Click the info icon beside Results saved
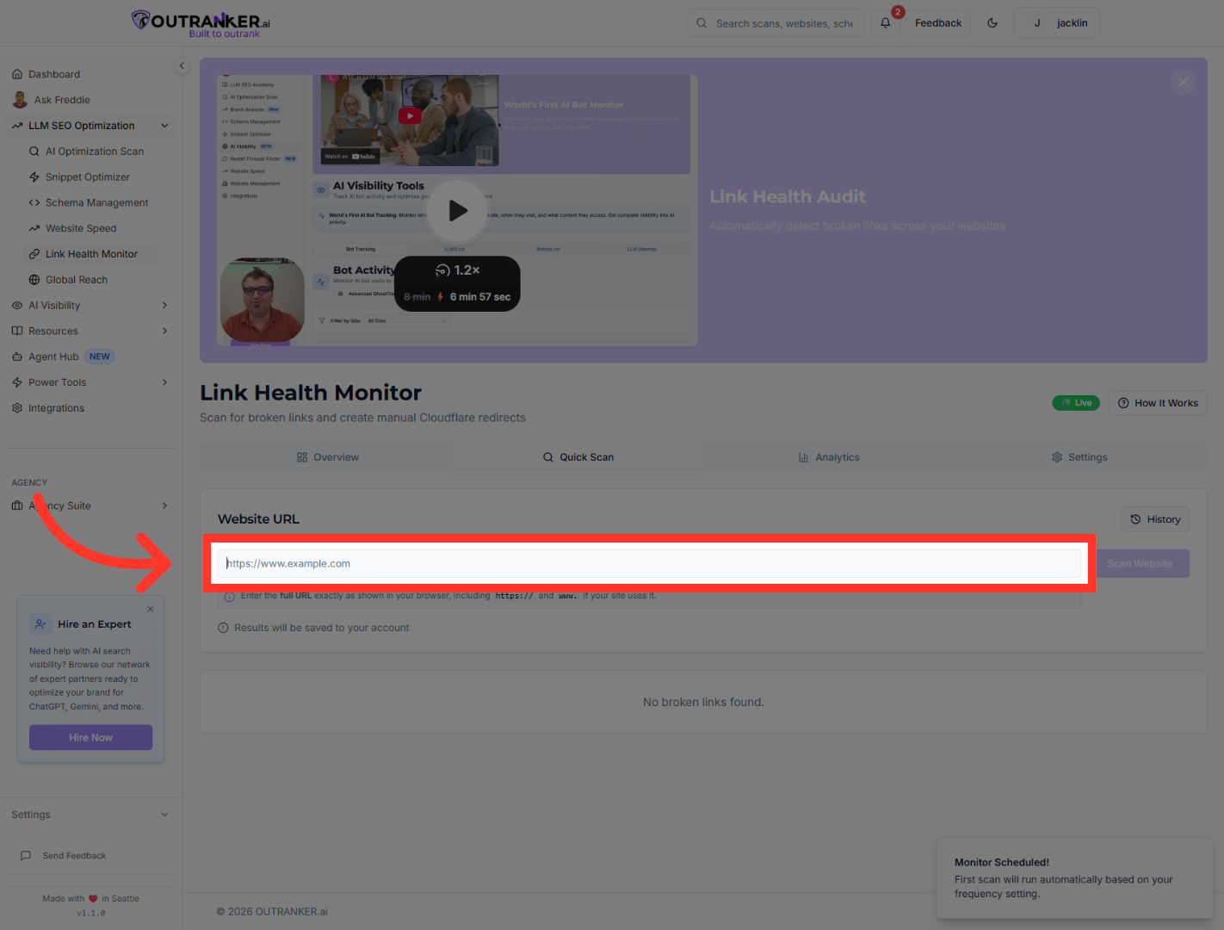Image resolution: width=1224 pixels, height=930 pixels. (x=224, y=629)
